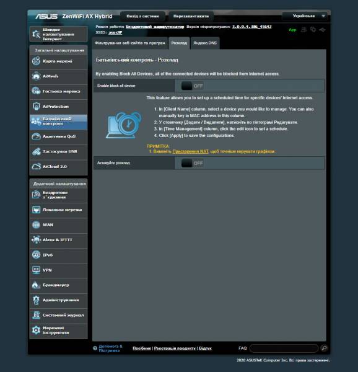Screen dimensions: 358x372
Task: Open Адаптивна QoS menu item
Action: click(x=58, y=136)
